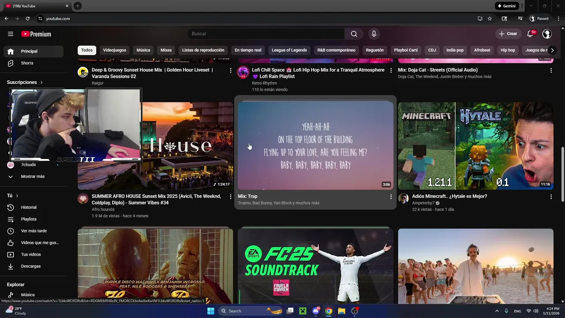Open Música under Explorar
This screenshot has height=318, width=565.
click(x=34, y=295)
